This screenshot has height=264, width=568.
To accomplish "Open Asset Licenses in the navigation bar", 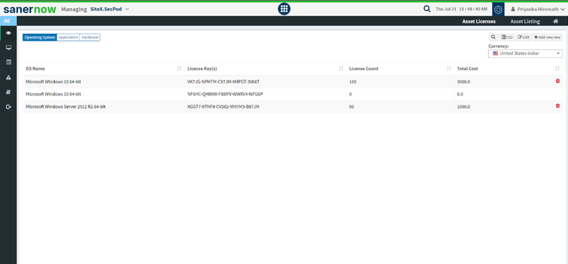I will point(479,21).
